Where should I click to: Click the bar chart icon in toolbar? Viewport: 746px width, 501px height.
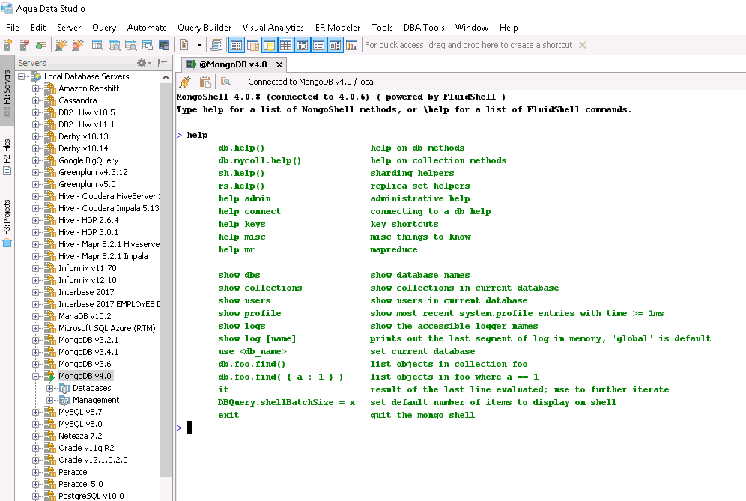pos(352,45)
